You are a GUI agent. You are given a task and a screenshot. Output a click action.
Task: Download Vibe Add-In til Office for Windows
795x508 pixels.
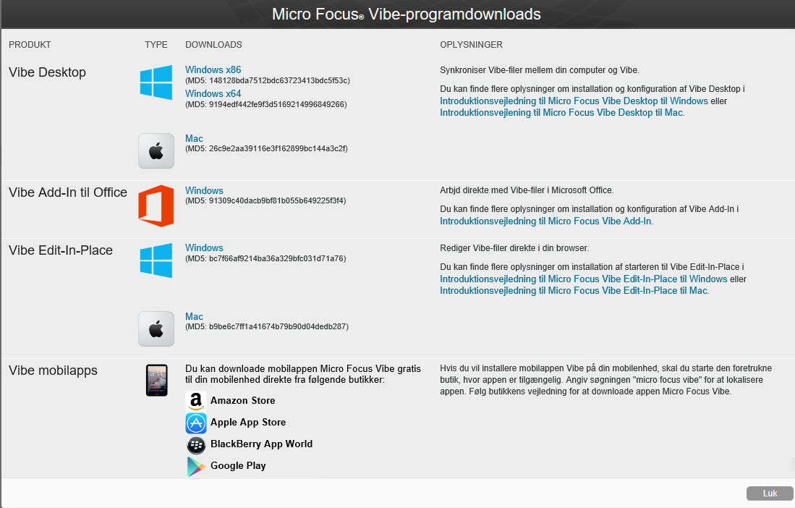click(x=204, y=191)
